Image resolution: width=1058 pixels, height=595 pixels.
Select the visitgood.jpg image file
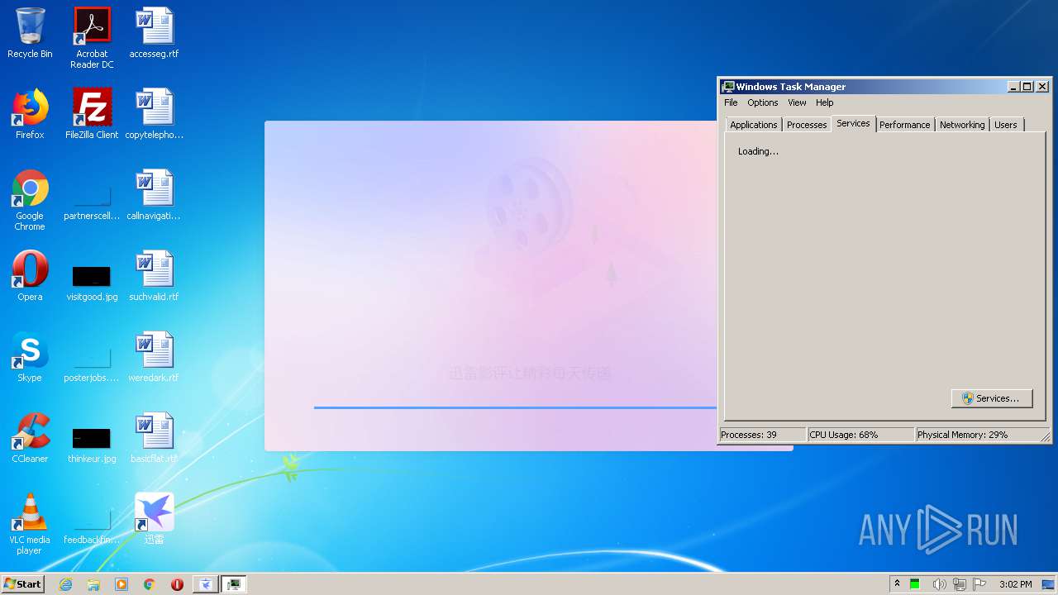click(x=92, y=283)
